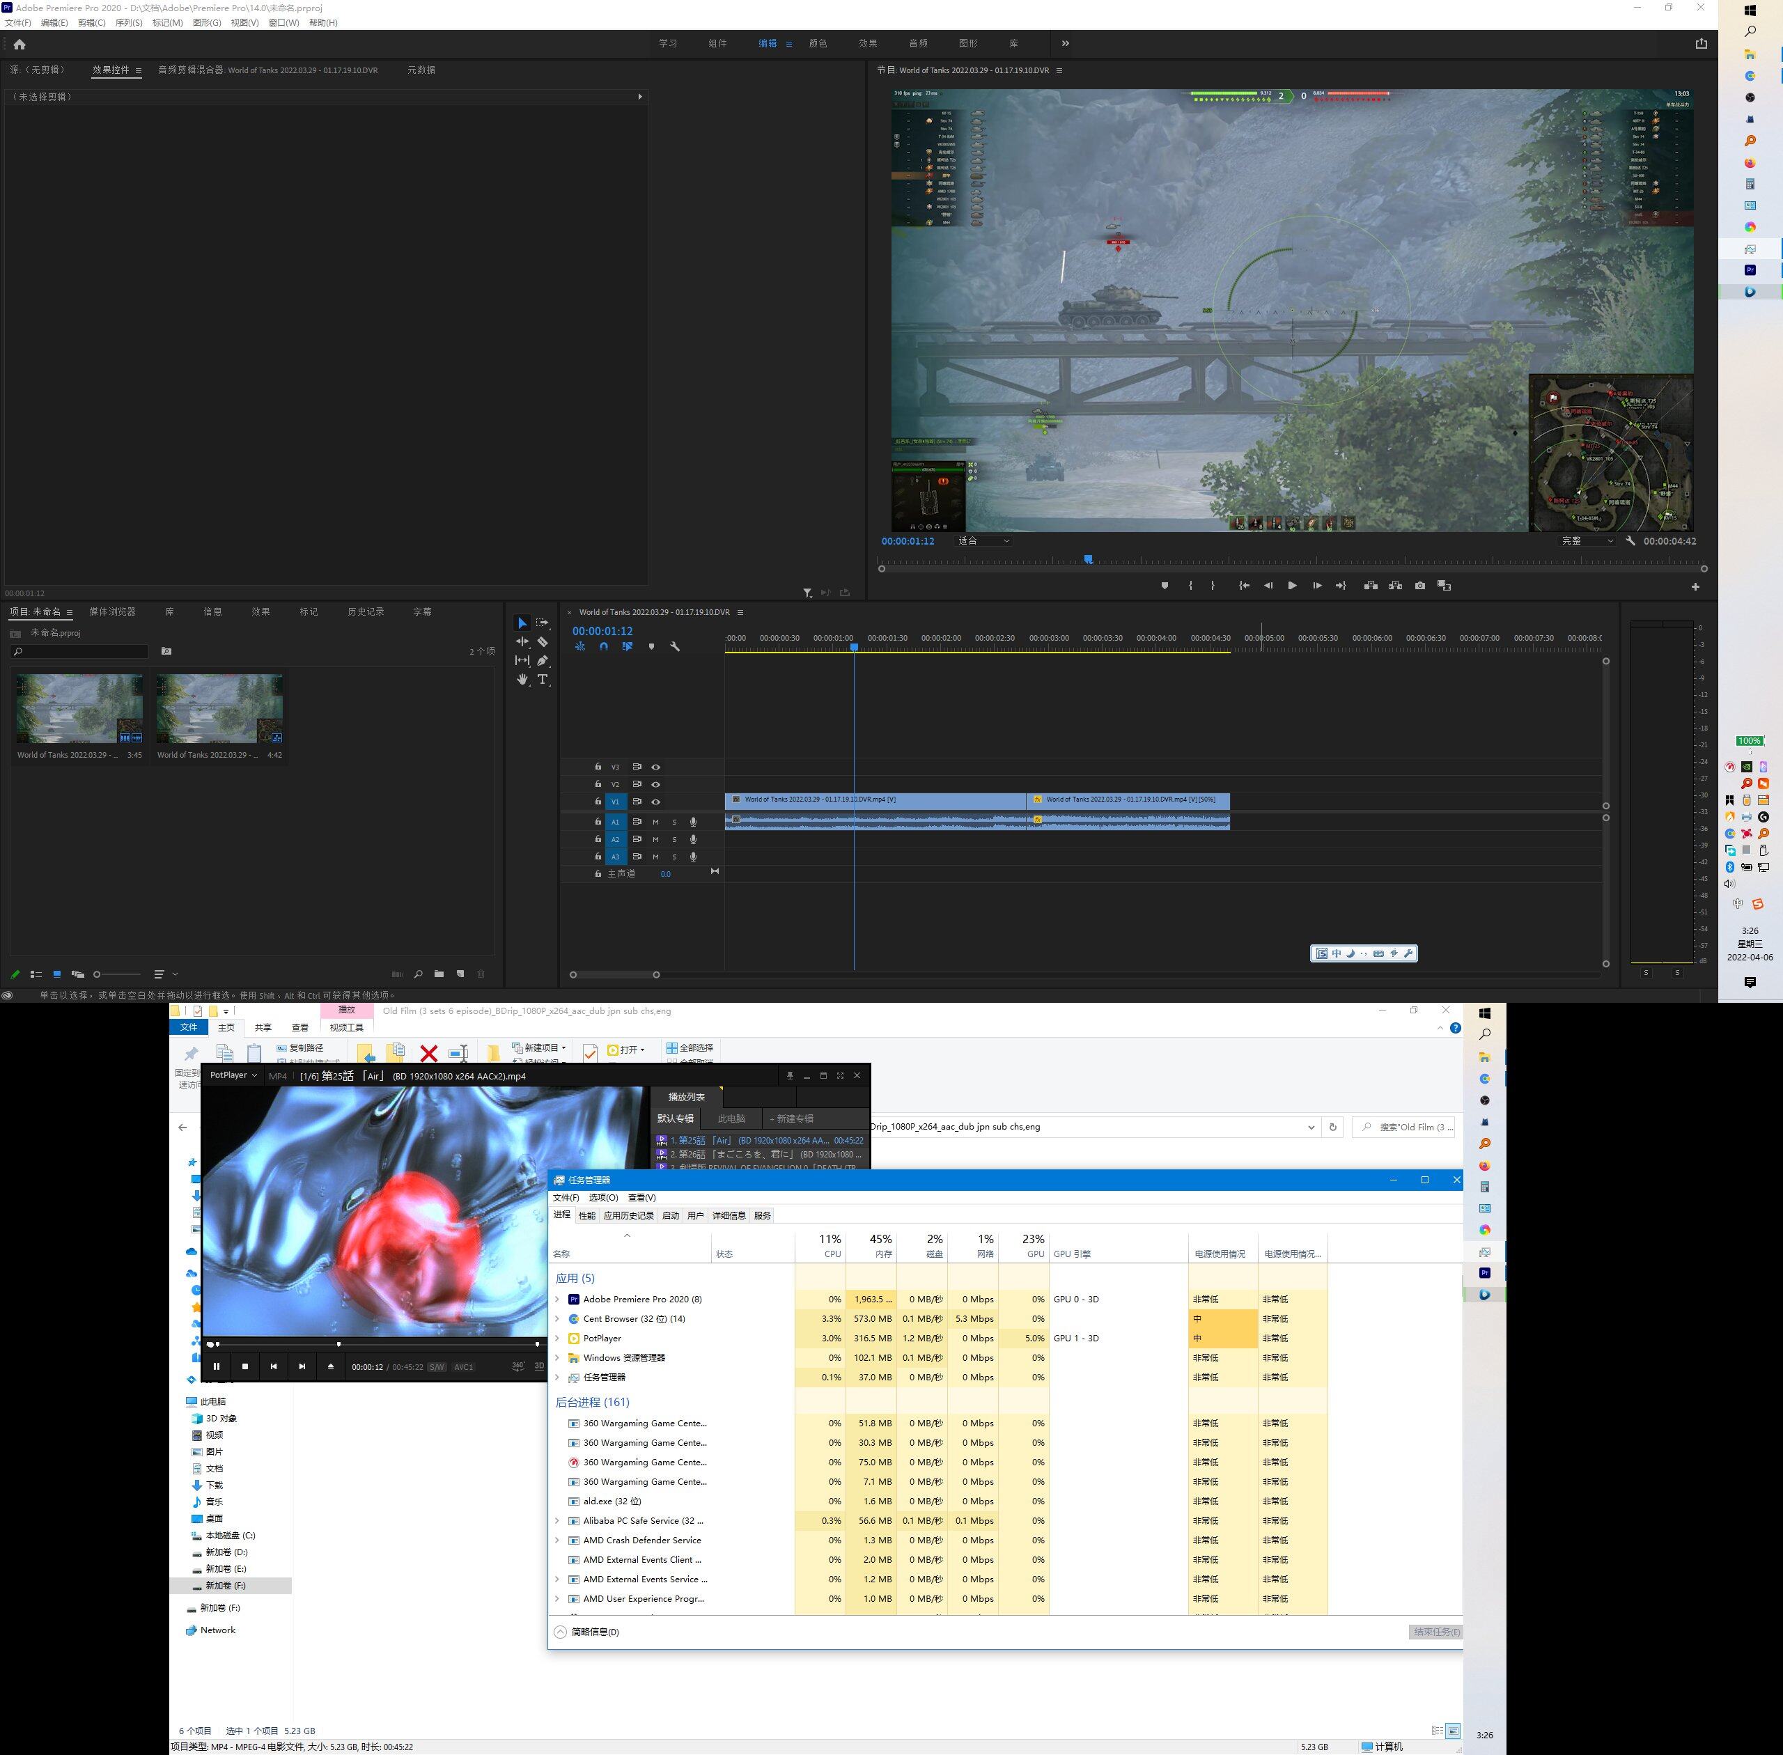
Task: Toggle snap in timeline magnet icon
Action: tap(603, 646)
